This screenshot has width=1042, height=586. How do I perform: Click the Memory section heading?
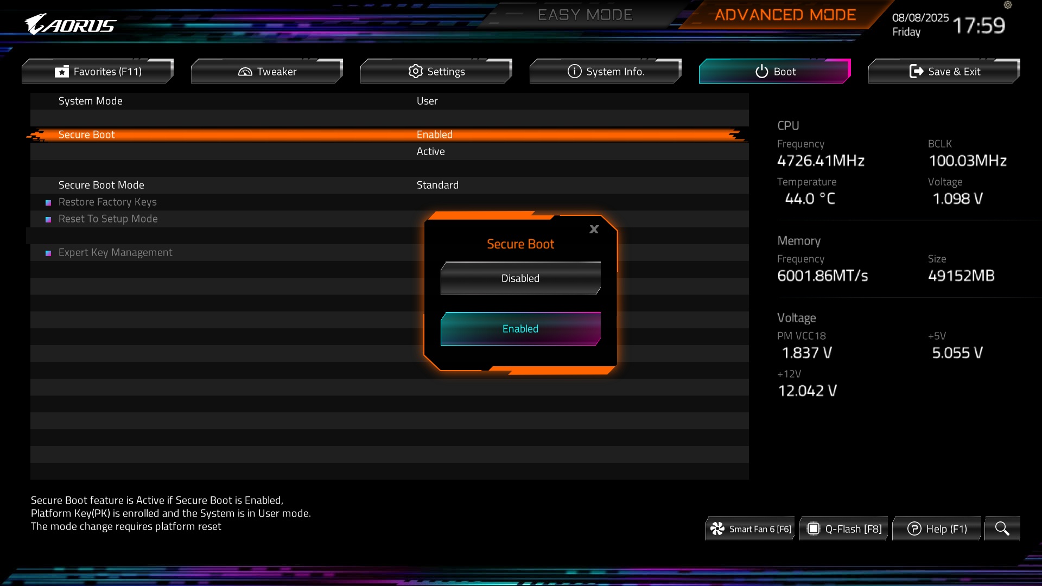[x=799, y=240]
